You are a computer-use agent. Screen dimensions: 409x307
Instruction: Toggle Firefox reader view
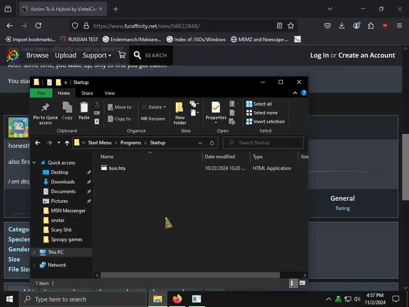(x=279, y=26)
